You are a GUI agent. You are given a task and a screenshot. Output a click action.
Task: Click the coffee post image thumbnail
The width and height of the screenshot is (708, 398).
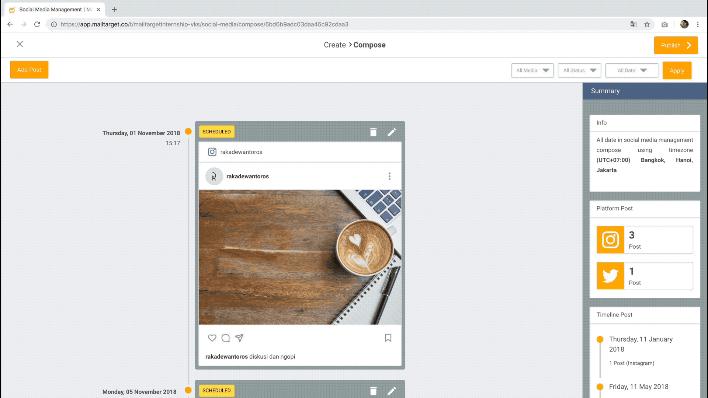click(300, 257)
